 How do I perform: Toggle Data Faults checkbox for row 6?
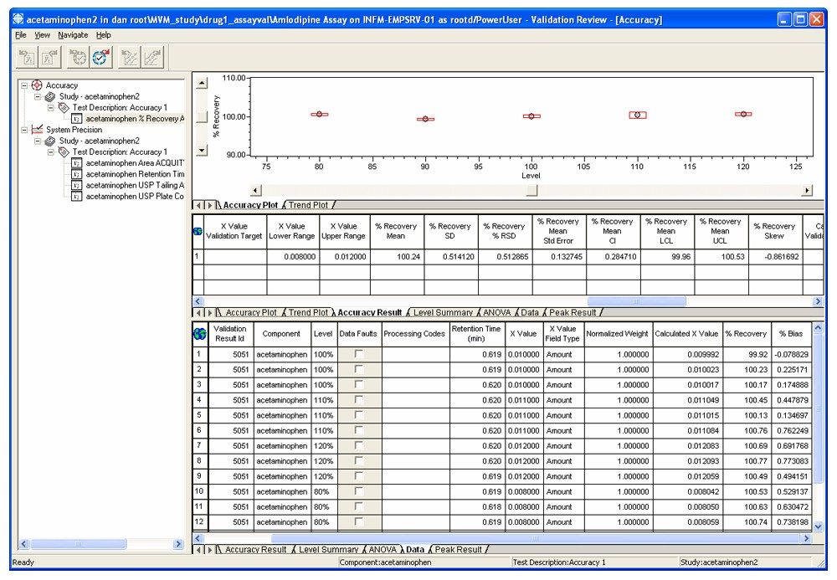[358, 430]
